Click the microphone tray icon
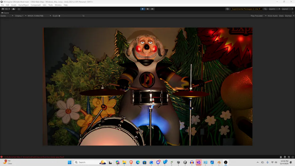This screenshot has height=166, width=295. pos(267,162)
